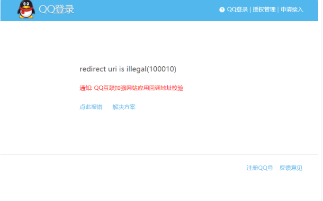Click the separator between QQ登录 and 授权管理
Screen dimensions: 323x201
(x=250, y=9)
